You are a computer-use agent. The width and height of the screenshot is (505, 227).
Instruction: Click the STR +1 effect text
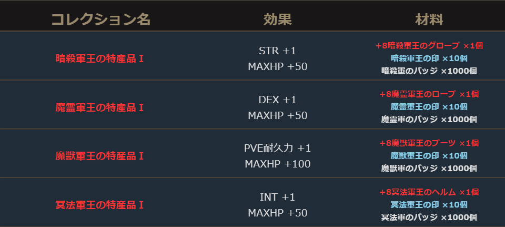point(277,51)
